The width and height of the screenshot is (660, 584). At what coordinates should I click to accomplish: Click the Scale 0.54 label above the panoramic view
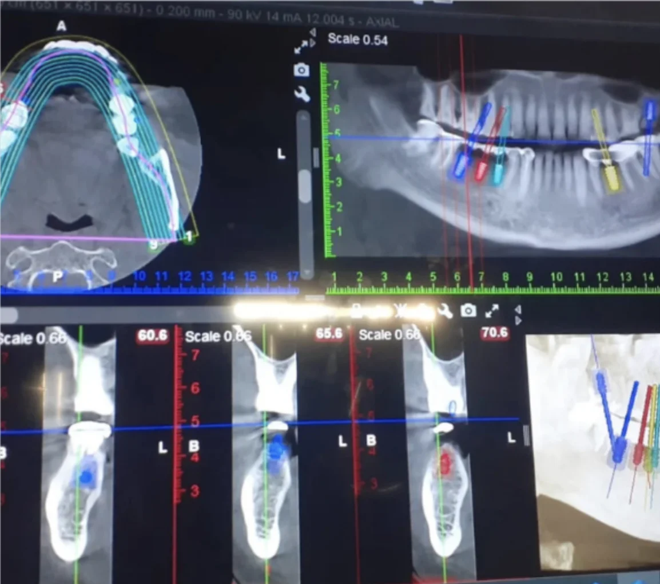tap(357, 40)
